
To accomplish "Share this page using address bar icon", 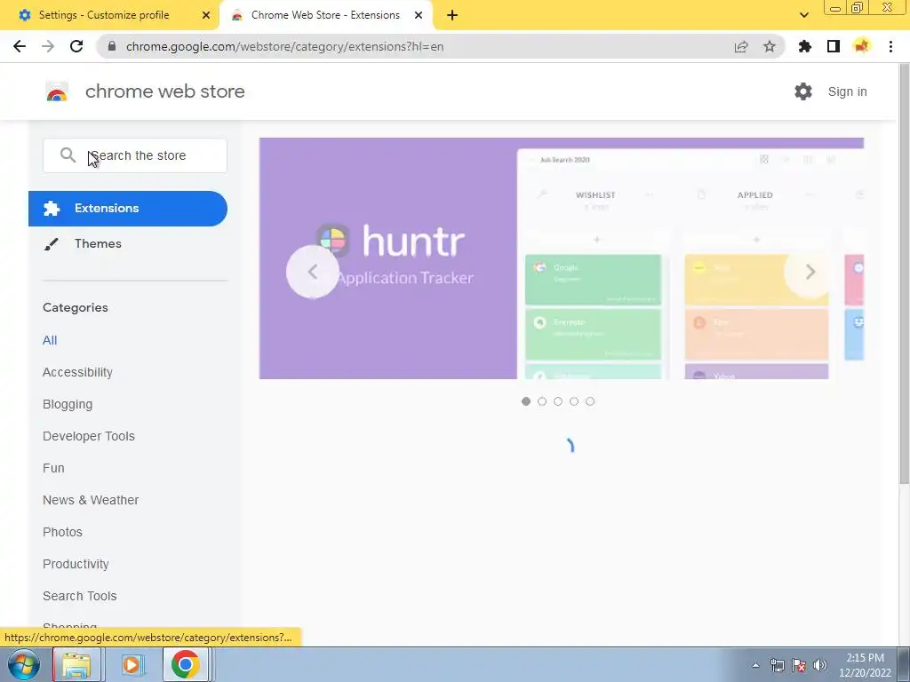I will 741,46.
